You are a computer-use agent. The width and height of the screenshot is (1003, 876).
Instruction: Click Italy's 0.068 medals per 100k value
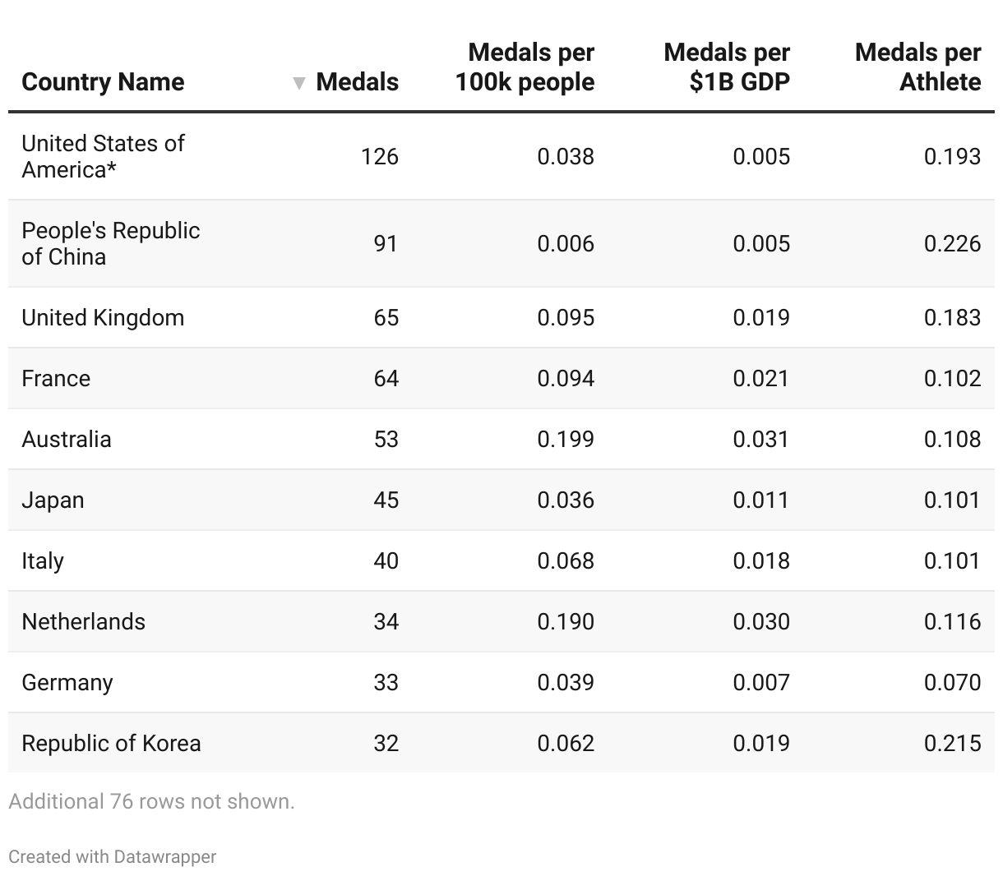click(x=566, y=561)
